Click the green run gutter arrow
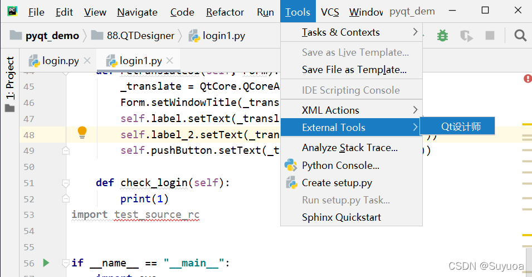 46,263
